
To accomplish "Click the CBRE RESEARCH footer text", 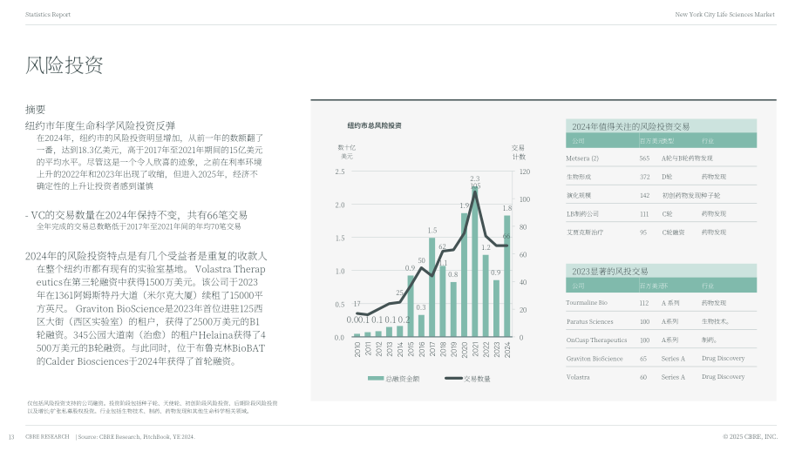I will (47, 437).
